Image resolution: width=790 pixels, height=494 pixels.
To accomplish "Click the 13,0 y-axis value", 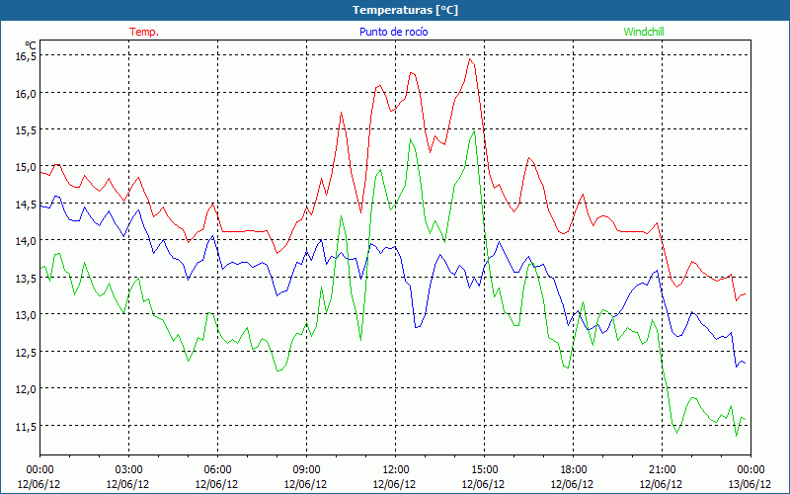I will click(x=27, y=315).
